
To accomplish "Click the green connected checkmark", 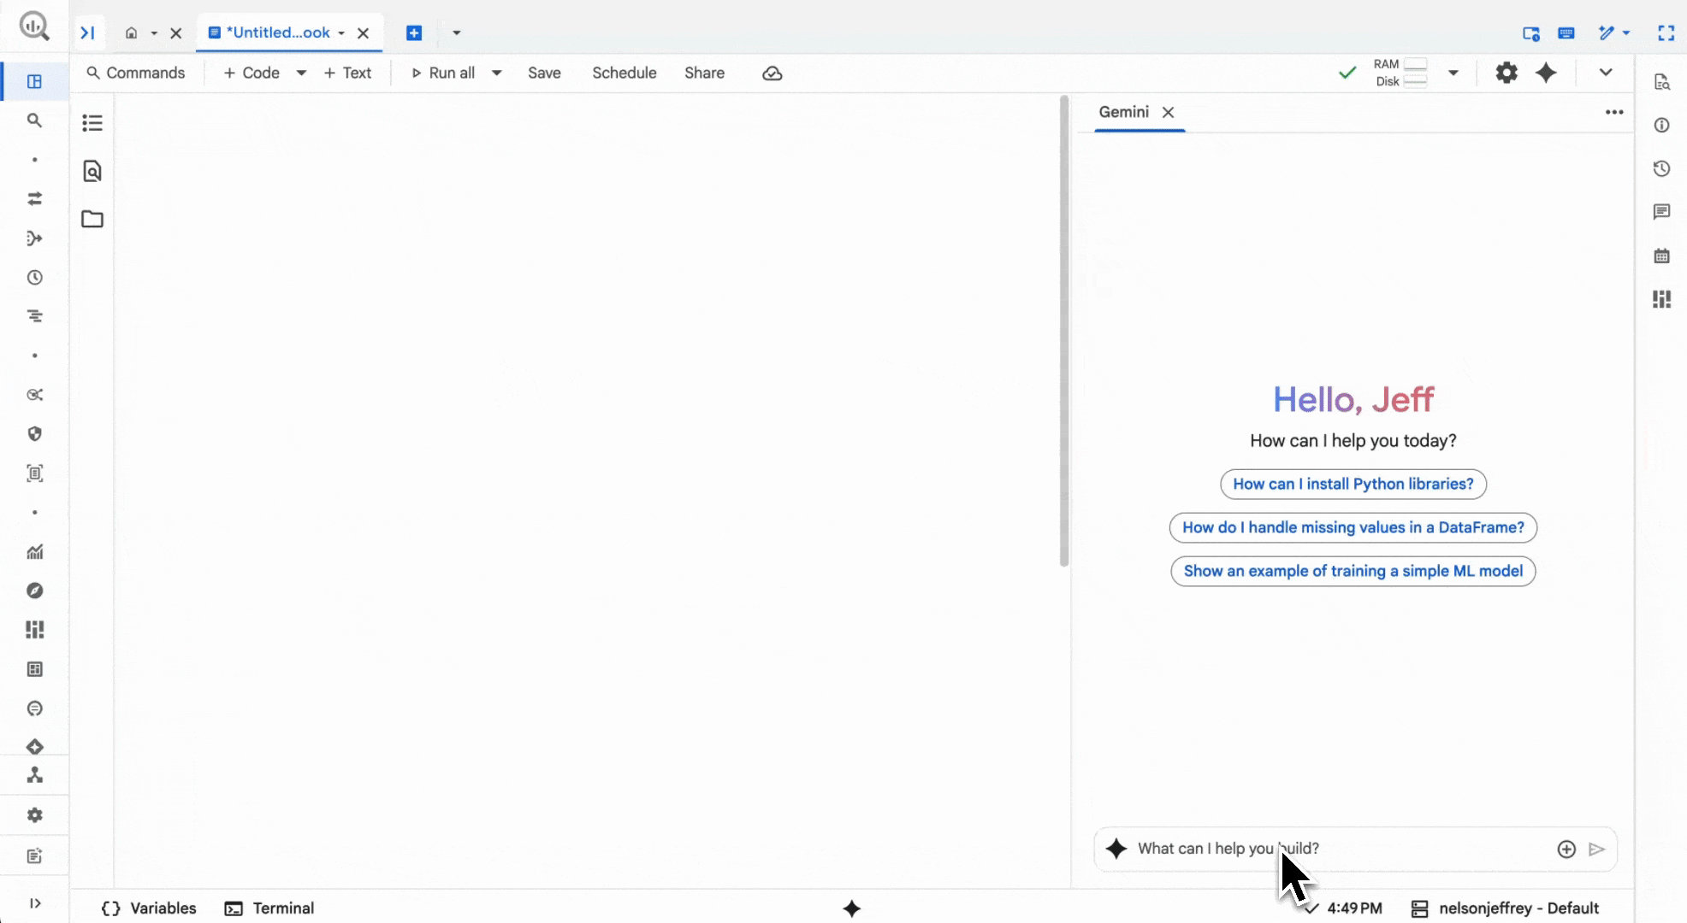I will coord(1347,73).
